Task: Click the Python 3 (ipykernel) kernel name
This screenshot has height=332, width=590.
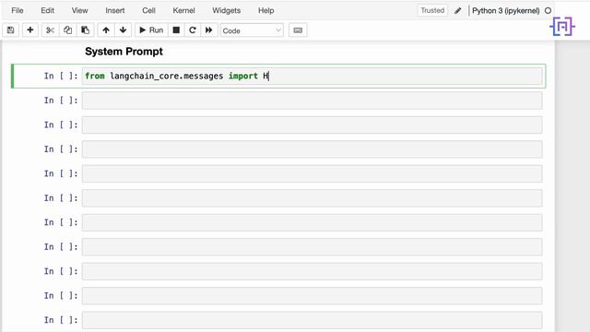Action: coord(505,11)
